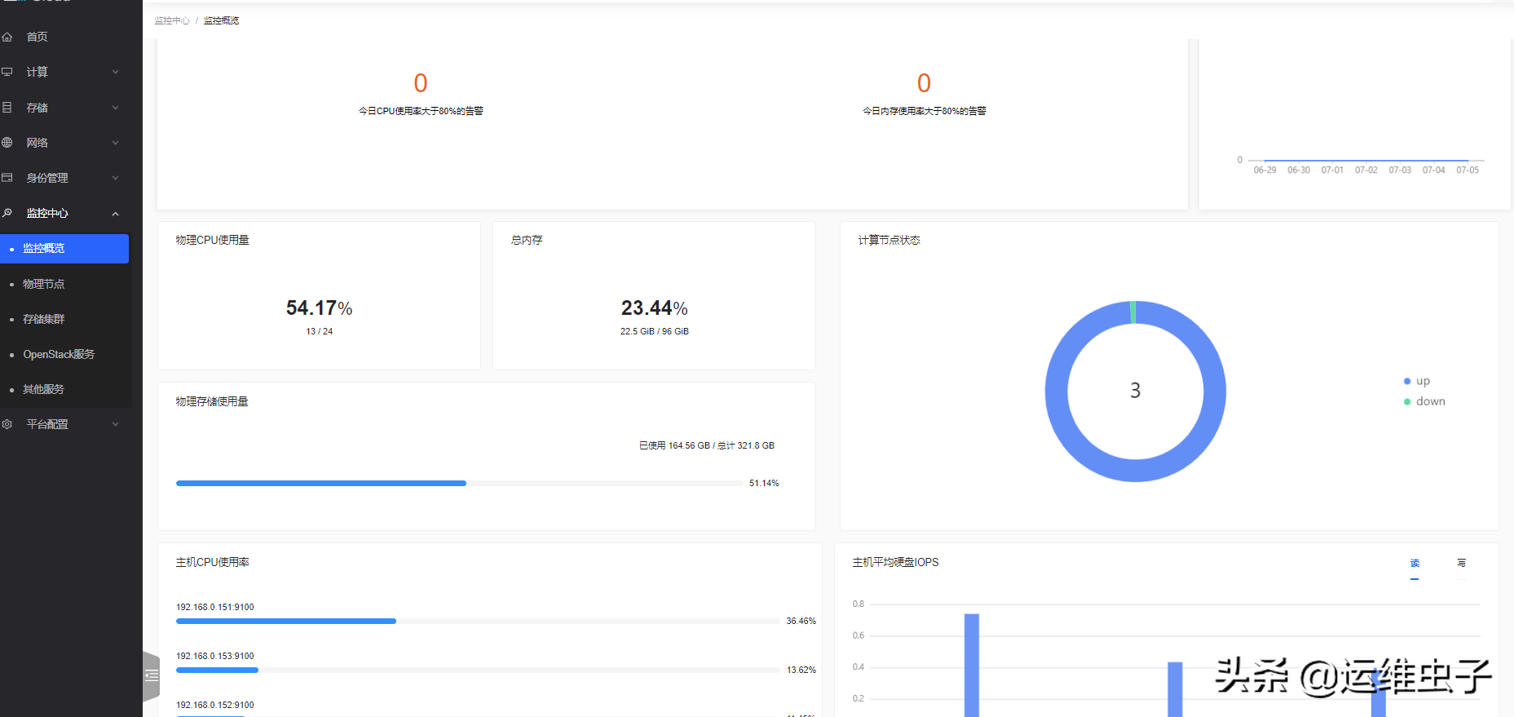This screenshot has width=1514, height=717.
Task: Click the 51.14% storage percentage
Action: click(764, 484)
